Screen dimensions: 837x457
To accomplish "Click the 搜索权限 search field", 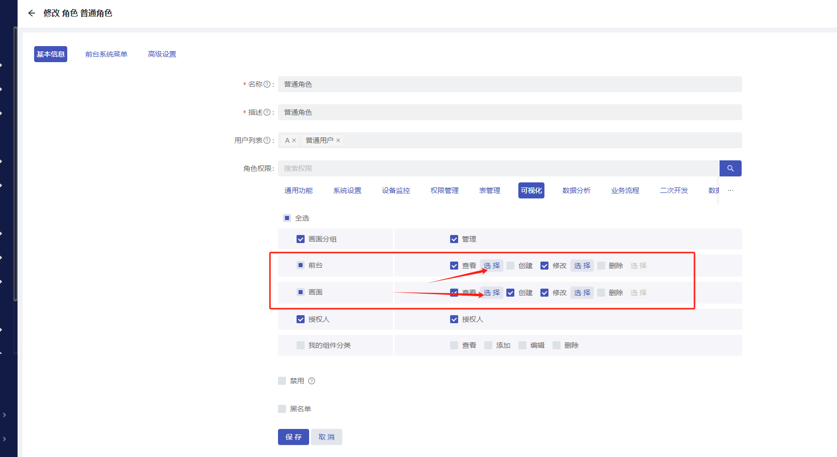I will (x=499, y=168).
